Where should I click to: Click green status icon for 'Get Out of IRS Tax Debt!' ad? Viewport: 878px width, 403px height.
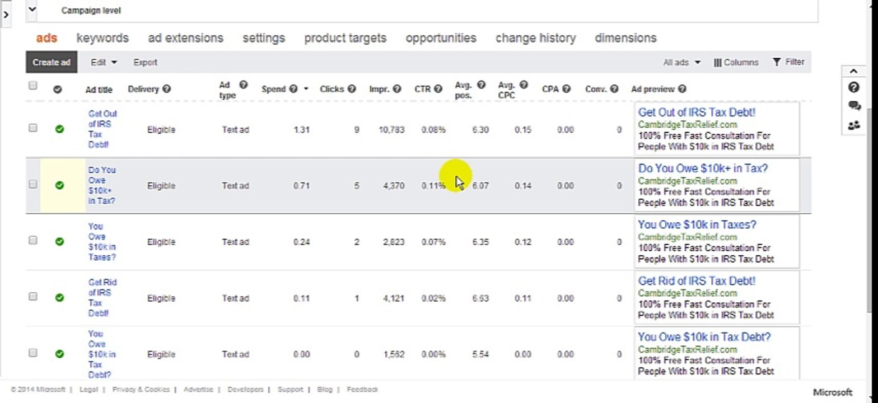59,129
